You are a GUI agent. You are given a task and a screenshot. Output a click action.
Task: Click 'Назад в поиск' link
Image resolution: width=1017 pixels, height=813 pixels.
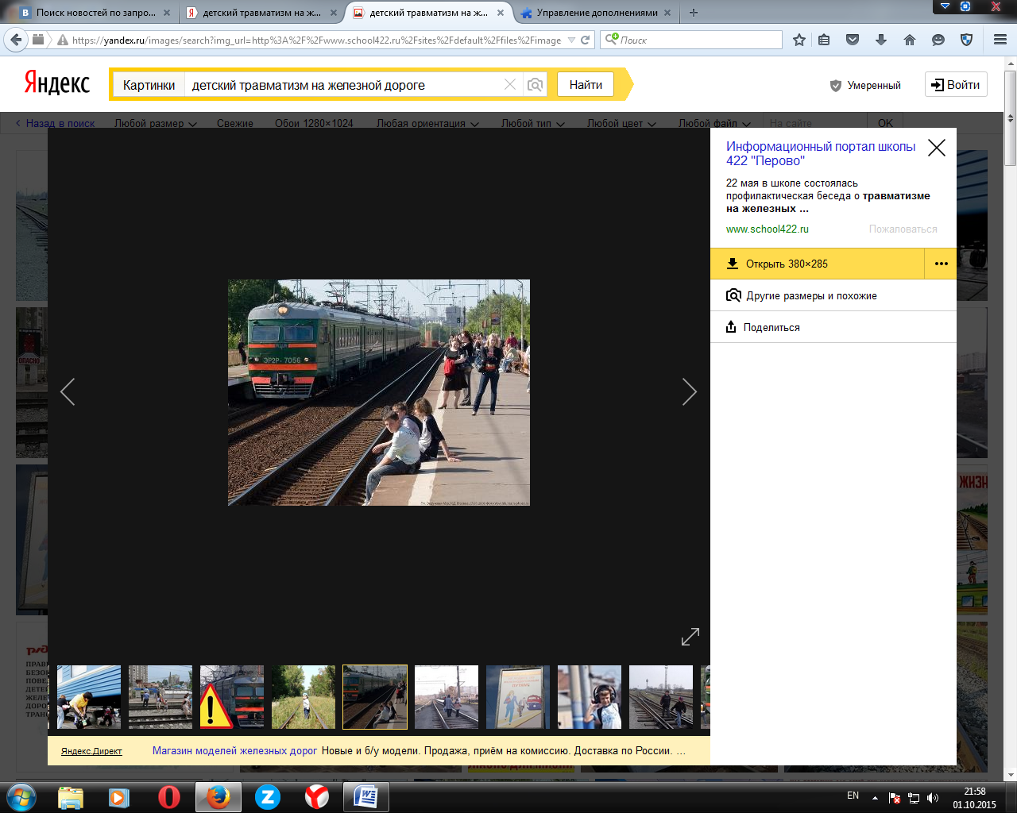55,123
